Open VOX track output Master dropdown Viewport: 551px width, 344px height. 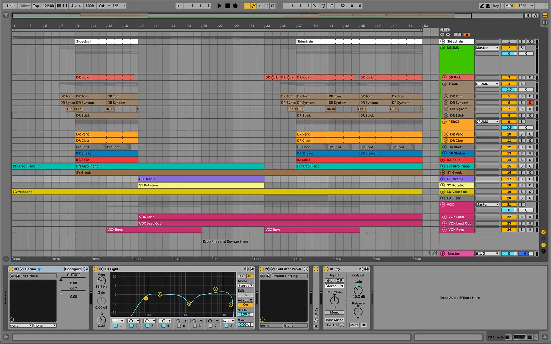(487, 204)
